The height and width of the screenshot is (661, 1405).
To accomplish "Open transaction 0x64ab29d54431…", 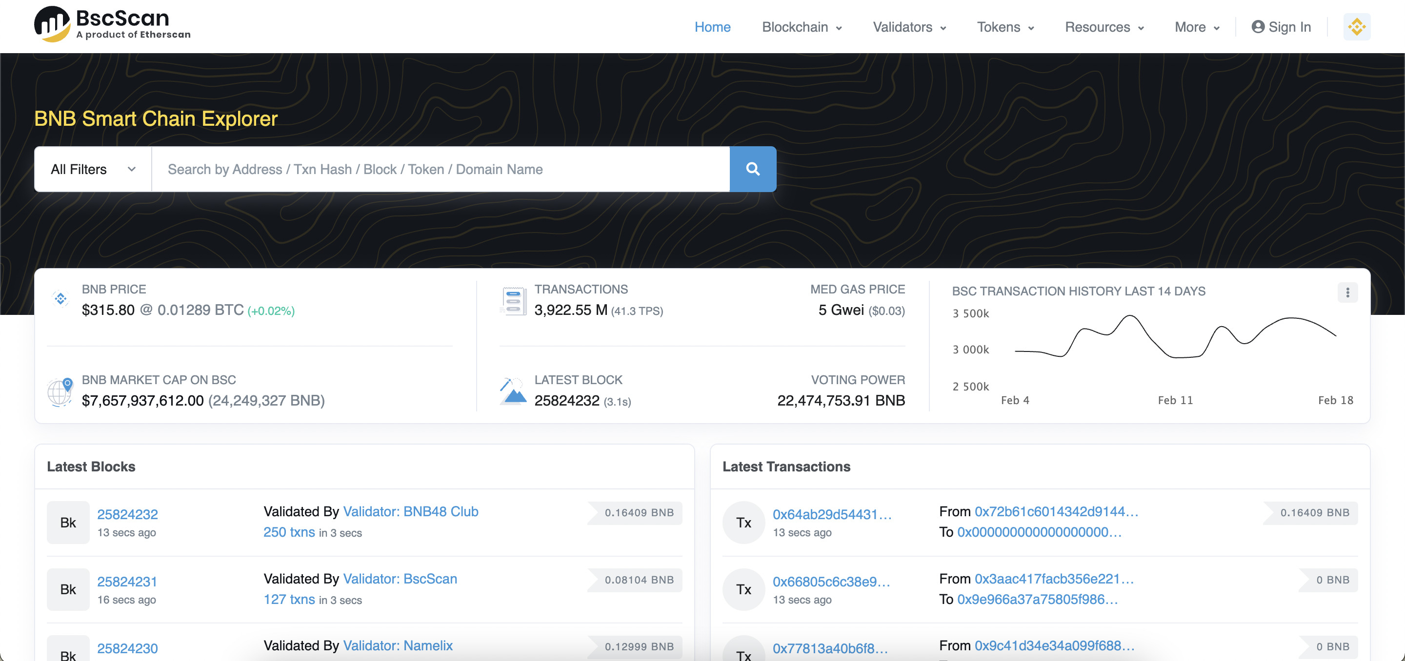I will (x=832, y=514).
